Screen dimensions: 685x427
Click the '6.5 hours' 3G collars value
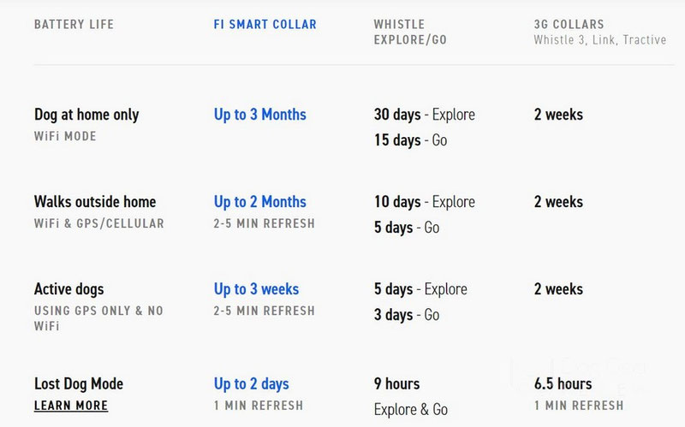(563, 383)
